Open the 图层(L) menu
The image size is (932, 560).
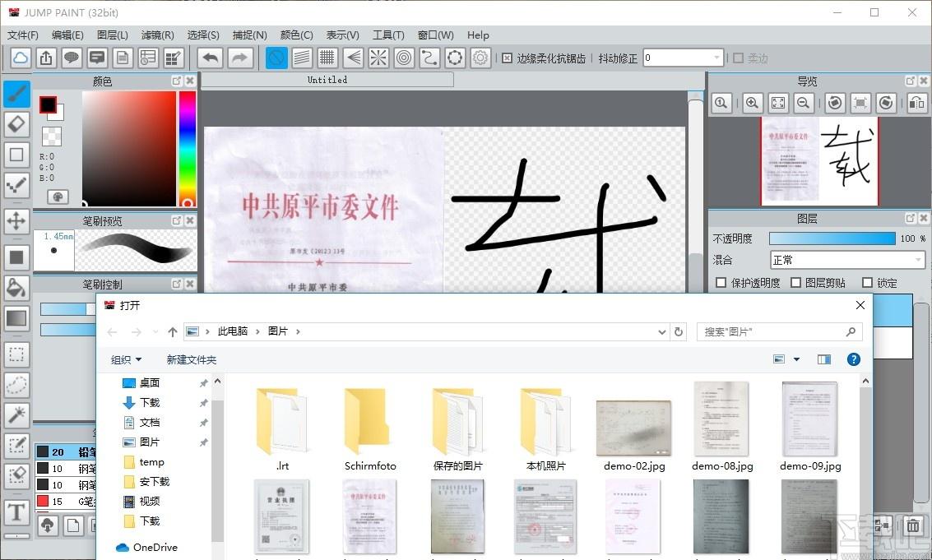click(x=113, y=35)
